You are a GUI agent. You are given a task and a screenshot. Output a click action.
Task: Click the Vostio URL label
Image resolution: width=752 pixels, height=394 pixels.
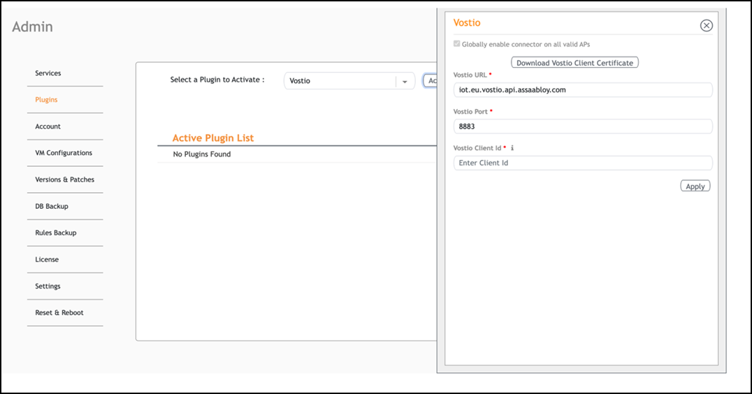(470, 75)
